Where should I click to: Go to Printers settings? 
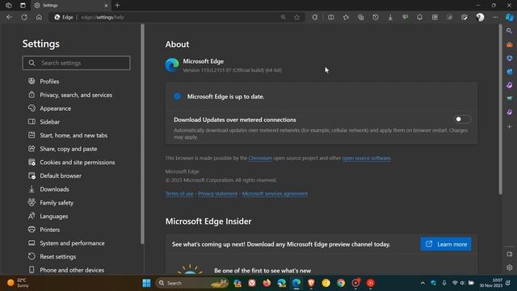50,230
